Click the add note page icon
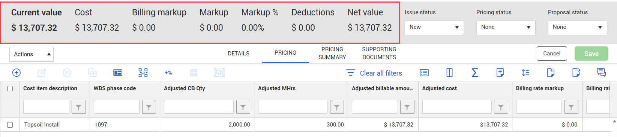 pyautogui.click(x=500, y=73)
